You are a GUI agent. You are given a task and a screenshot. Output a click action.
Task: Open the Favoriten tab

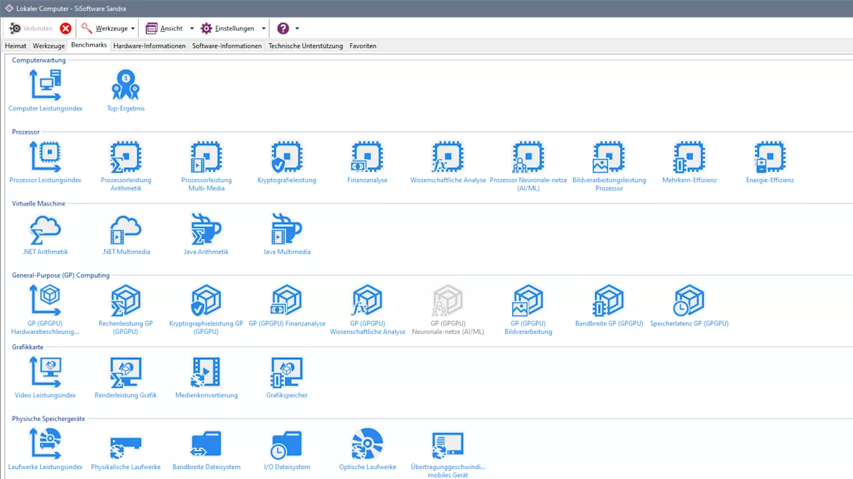pos(363,46)
